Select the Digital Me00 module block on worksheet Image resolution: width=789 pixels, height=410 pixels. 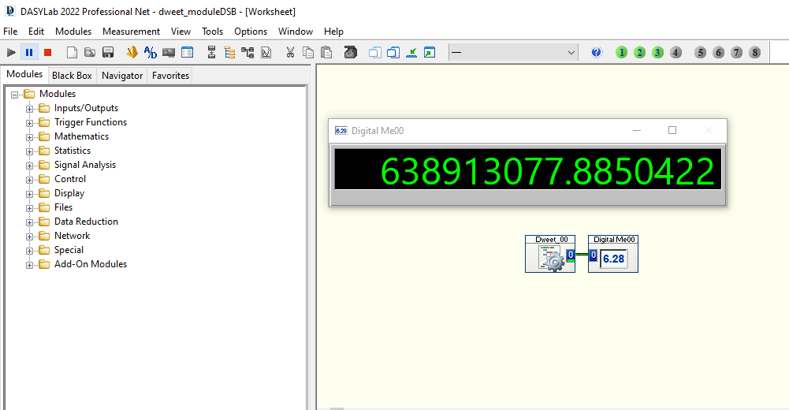[x=613, y=254]
